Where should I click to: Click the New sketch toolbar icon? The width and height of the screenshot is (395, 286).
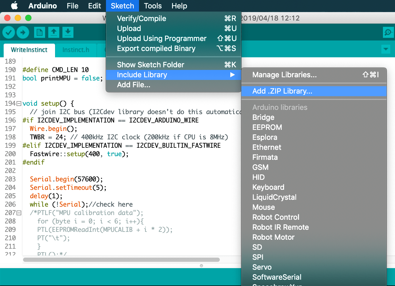coord(39,32)
